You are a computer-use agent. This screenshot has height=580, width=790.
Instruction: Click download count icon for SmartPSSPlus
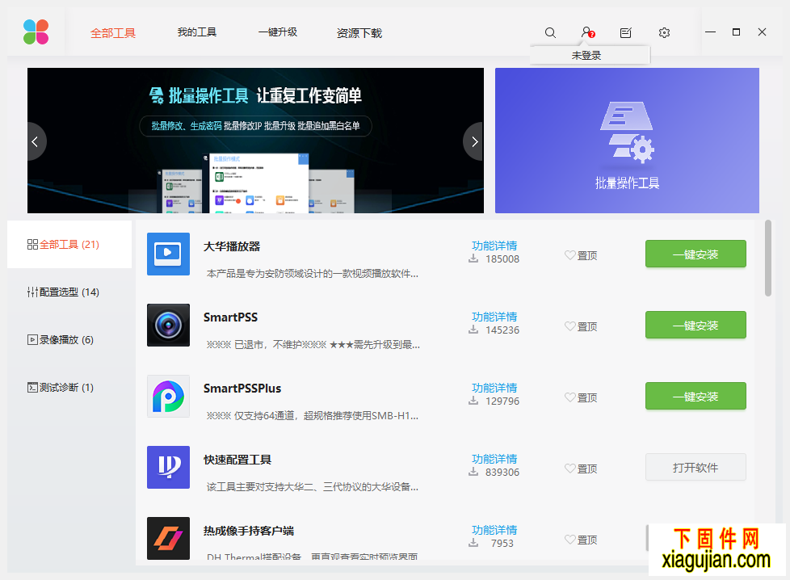473,401
